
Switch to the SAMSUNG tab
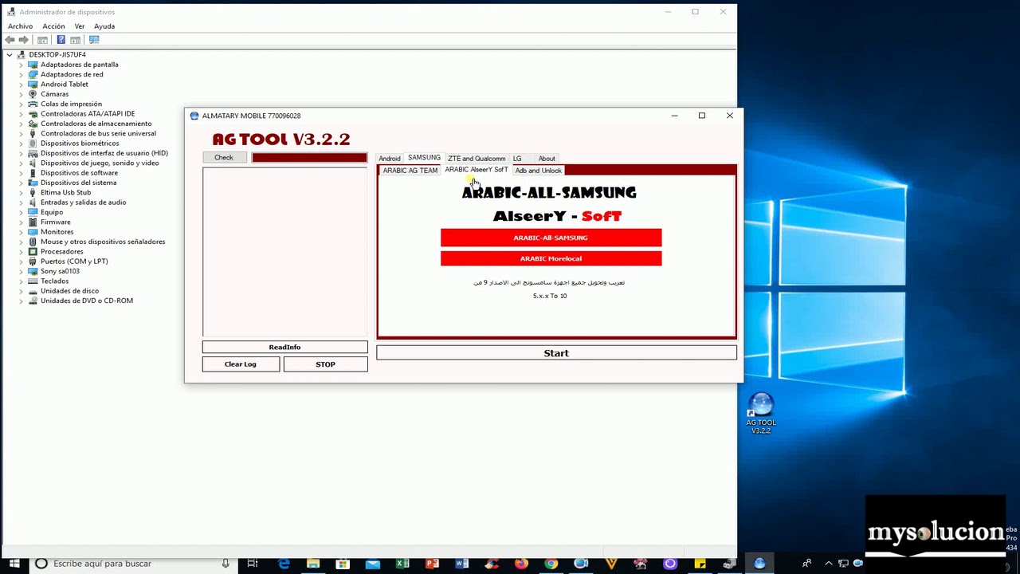point(424,158)
